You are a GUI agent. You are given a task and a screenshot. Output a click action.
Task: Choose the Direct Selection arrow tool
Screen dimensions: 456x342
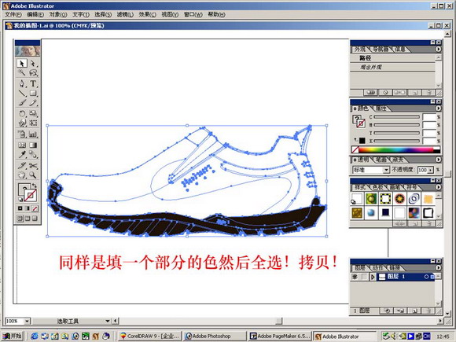click(x=34, y=63)
